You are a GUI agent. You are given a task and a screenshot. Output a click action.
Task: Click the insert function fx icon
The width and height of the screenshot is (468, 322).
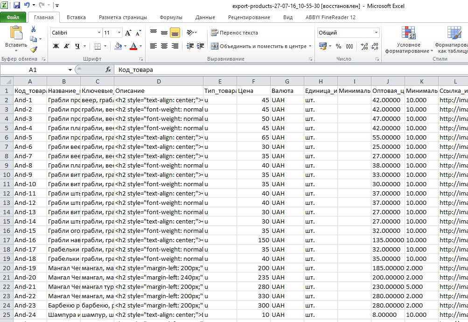coord(108,70)
